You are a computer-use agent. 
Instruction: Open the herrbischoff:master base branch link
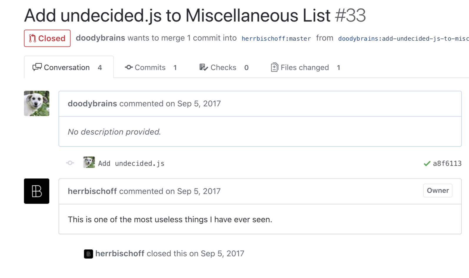coord(276,39)
